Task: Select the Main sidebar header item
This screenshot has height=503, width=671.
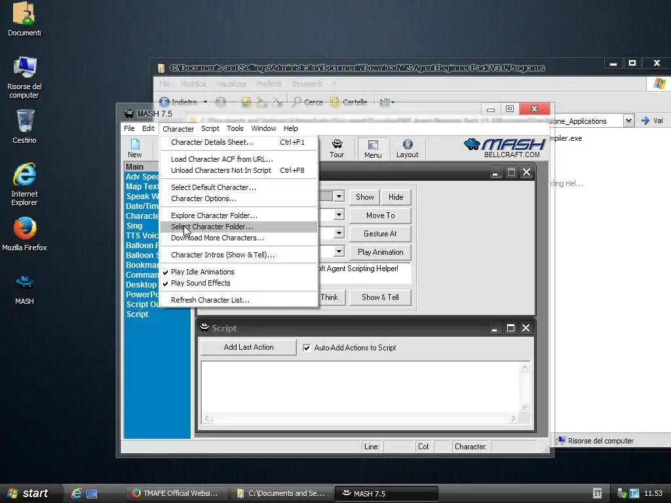Action: [x=142, y=166]
